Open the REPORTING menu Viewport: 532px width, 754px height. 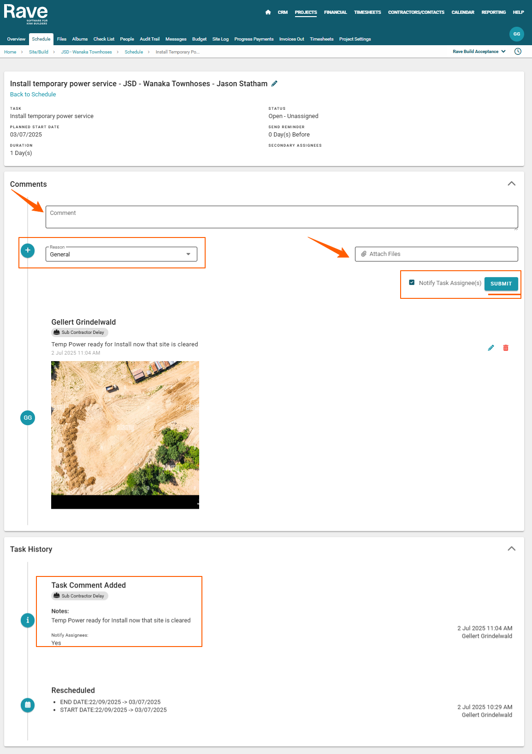493,12
